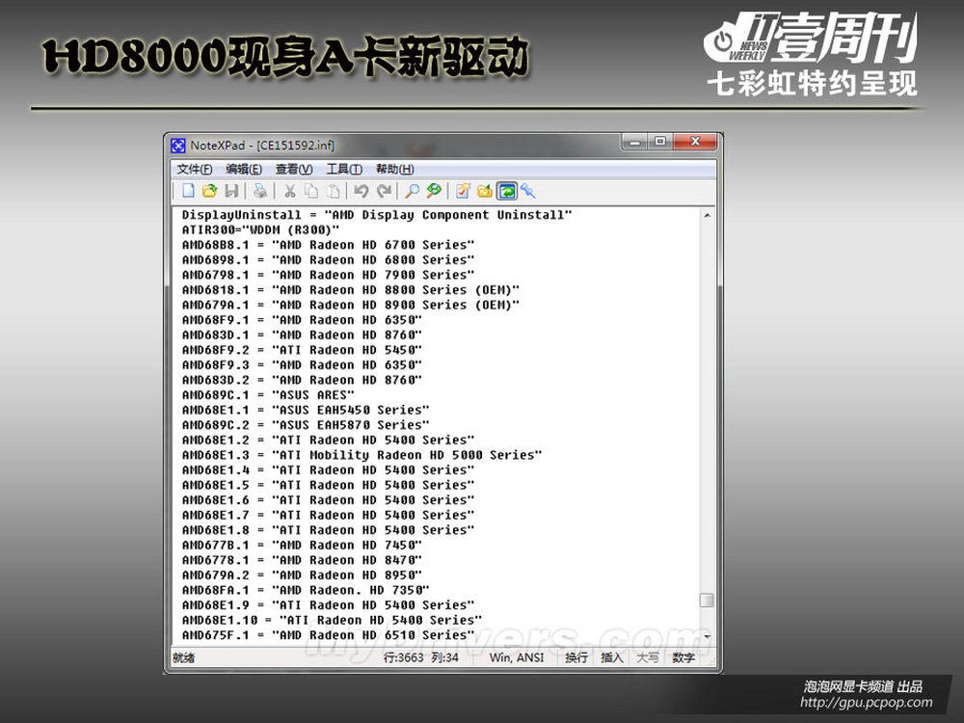Create a new document with the toolbar icon

(188, 191)
